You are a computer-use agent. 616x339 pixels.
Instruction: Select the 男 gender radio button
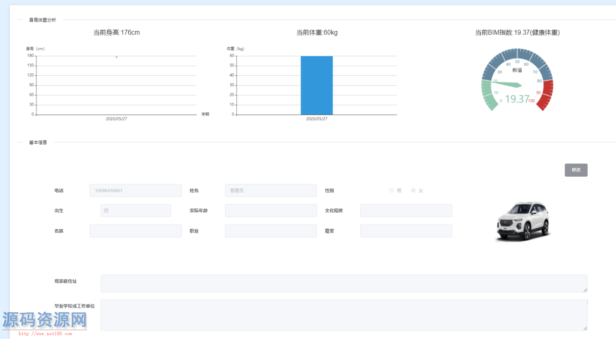[392, 191]
